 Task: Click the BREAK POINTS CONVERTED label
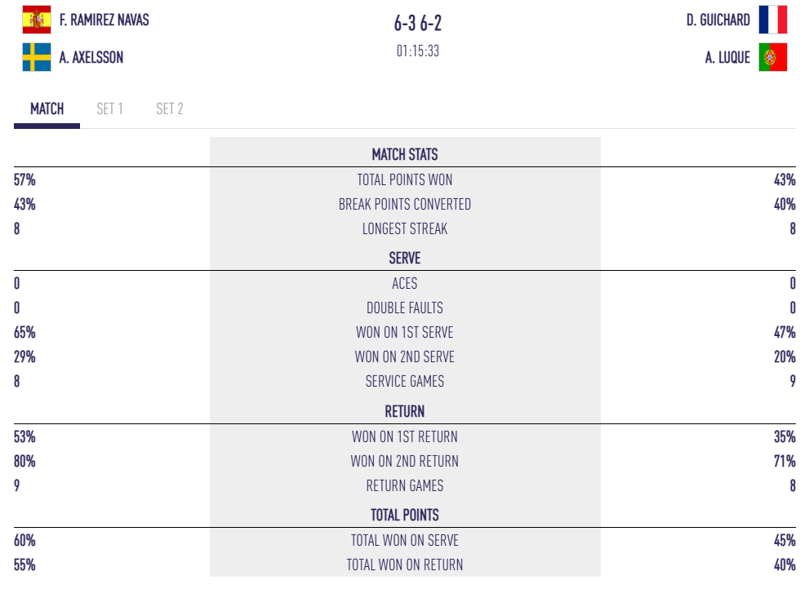click(x=405, y=204)
